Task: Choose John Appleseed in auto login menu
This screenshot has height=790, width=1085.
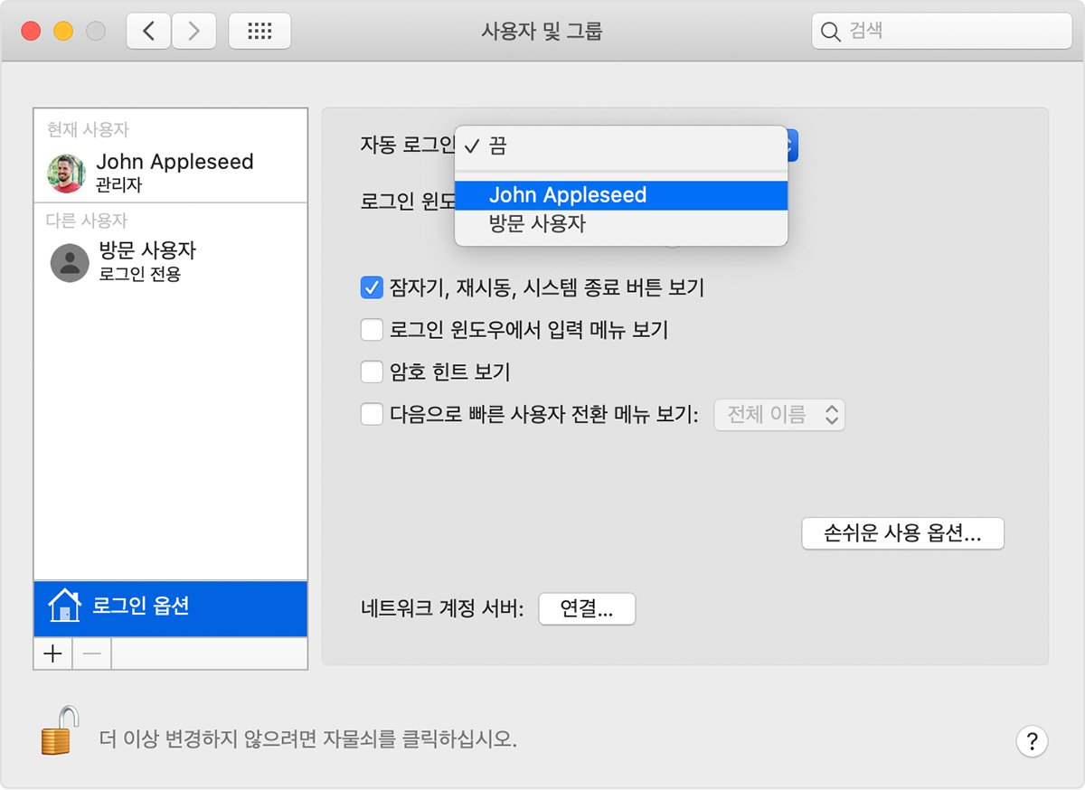Action: point(621,195)
